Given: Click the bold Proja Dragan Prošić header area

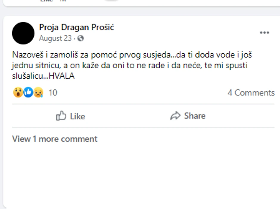Looking at the screenshot, I should 77,27.
